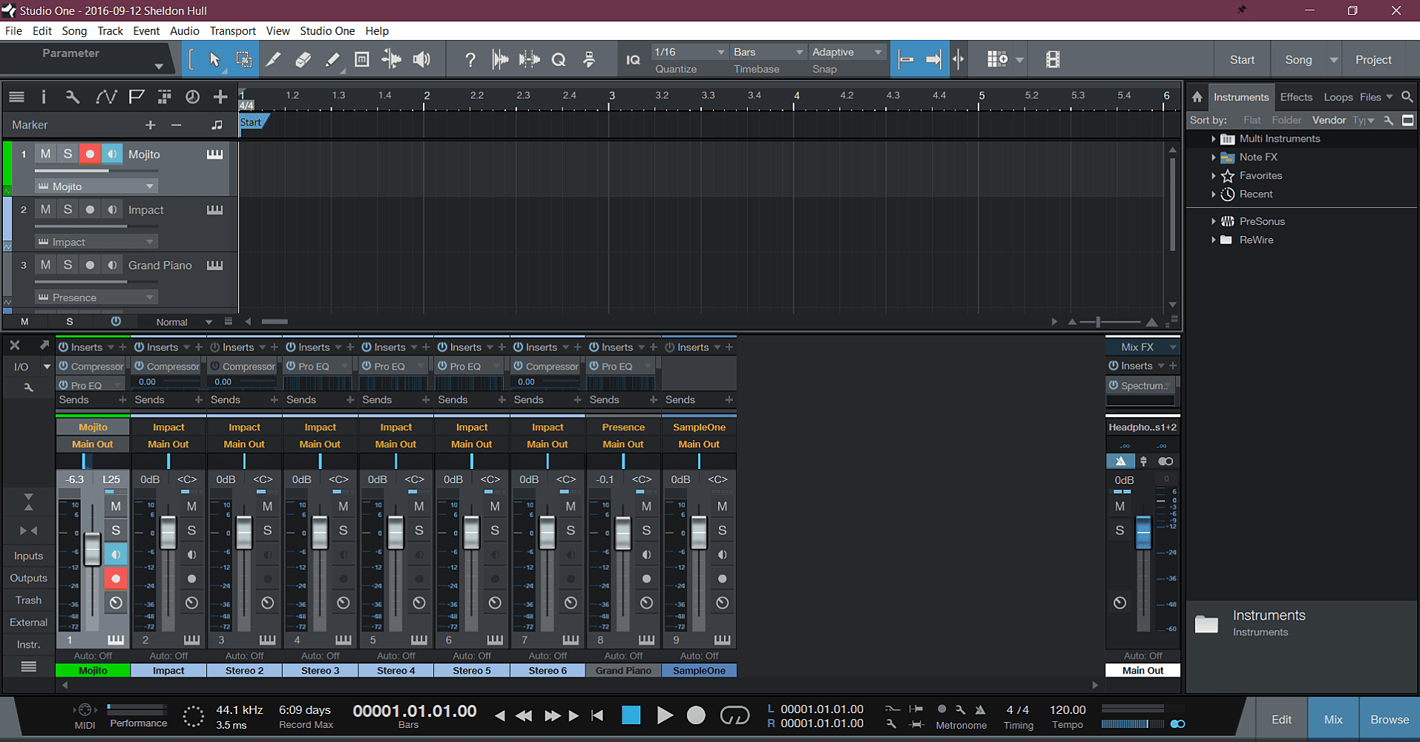Open the Transport menu
This screenshot has width=1420, height=742.
pos(232,31)
